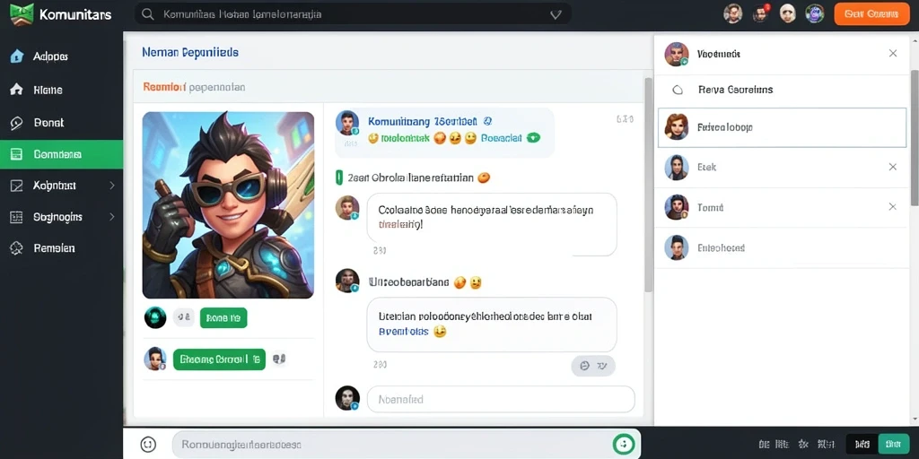Open Fetveolobpo contact avatar
This screenshot has width=919, height=459.
(677, 126)
